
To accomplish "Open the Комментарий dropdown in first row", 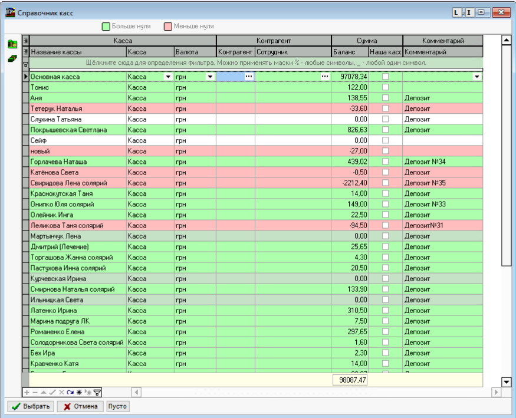I will click(x=477, y=77).
